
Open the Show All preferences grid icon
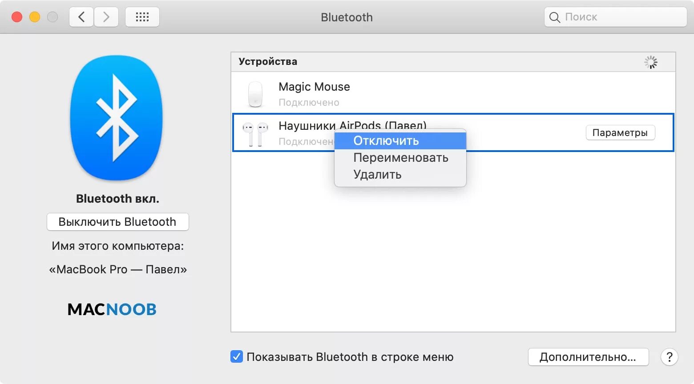pos(142,16)
